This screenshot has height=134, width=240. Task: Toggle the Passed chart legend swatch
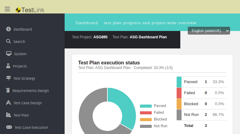pyautogui.click(x=146, y=106)
